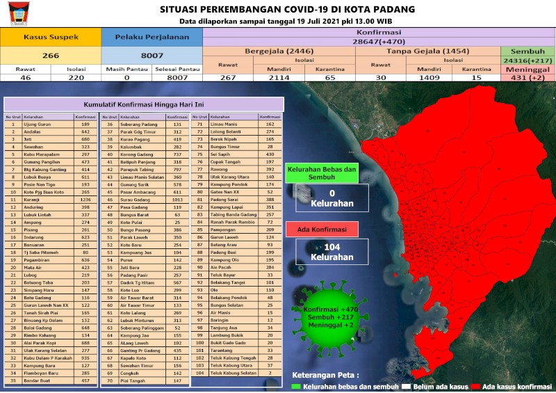Select Kuranji's count '1236'
556x393 pixels.
click(85, 200)
